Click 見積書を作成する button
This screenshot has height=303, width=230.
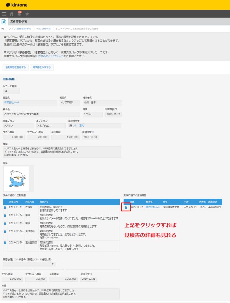click(x=42, y=67)
